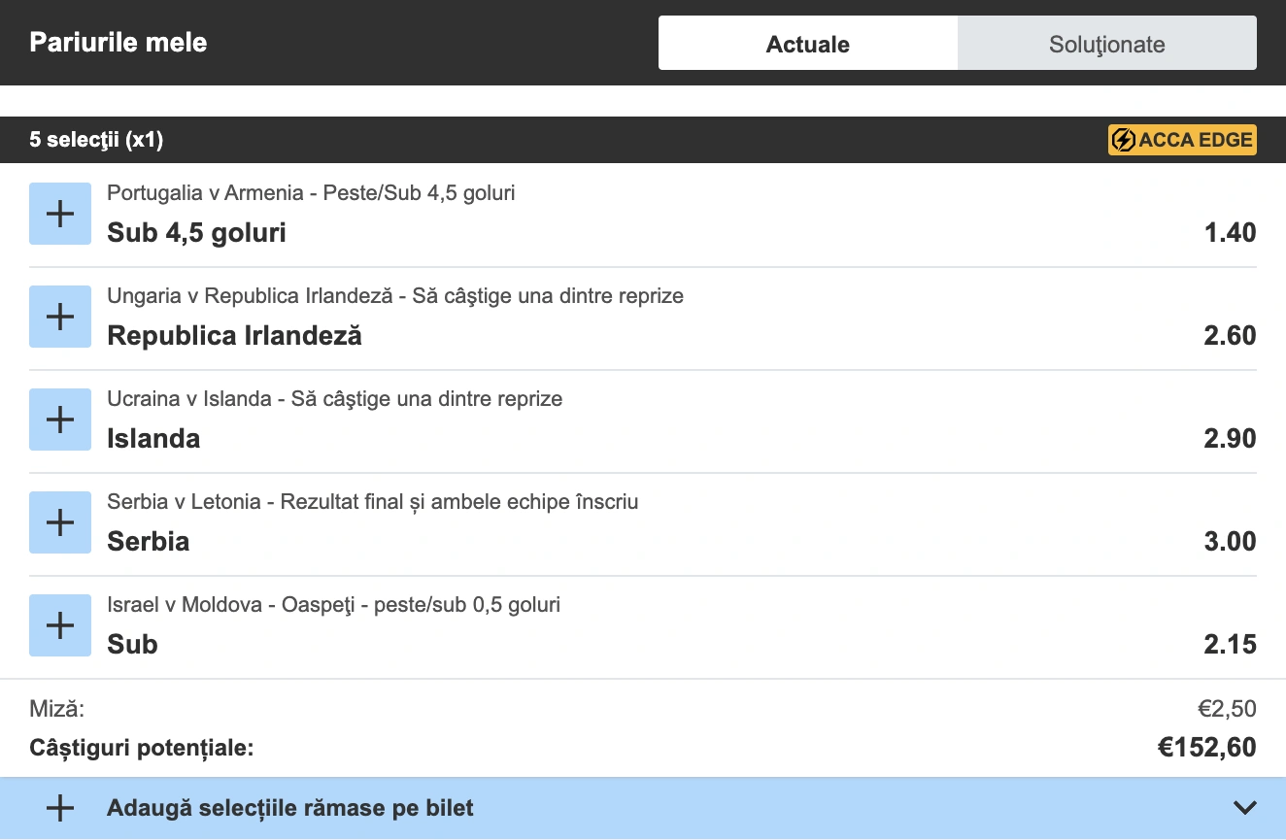Select the Actuale tab
Image resolution: width=1286 pixels, height=840 pixels.
tap(808, 43)
